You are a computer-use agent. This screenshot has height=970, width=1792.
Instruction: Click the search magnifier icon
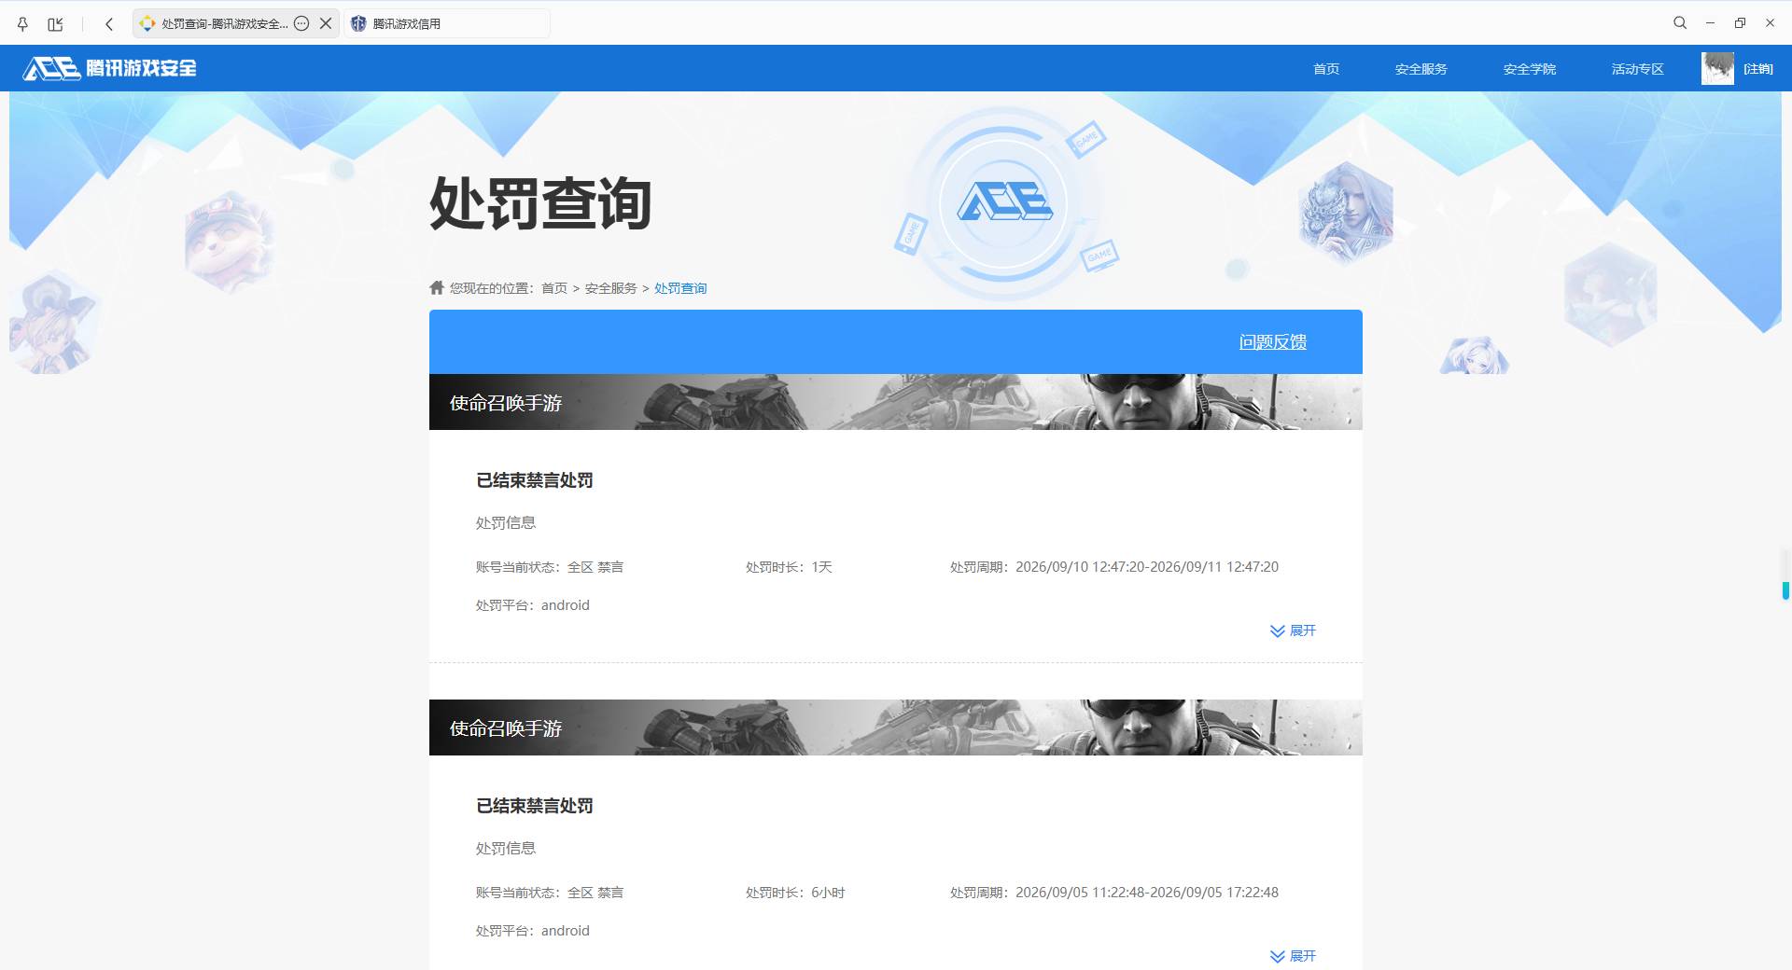coord(1680,23)
